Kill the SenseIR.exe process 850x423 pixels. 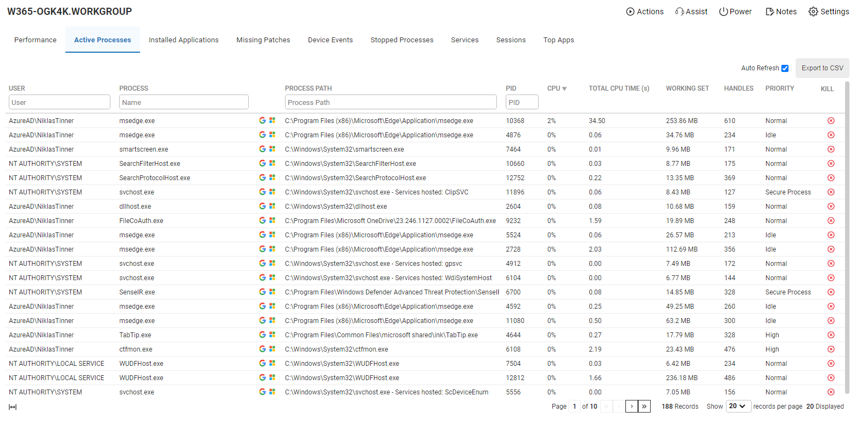831,292
